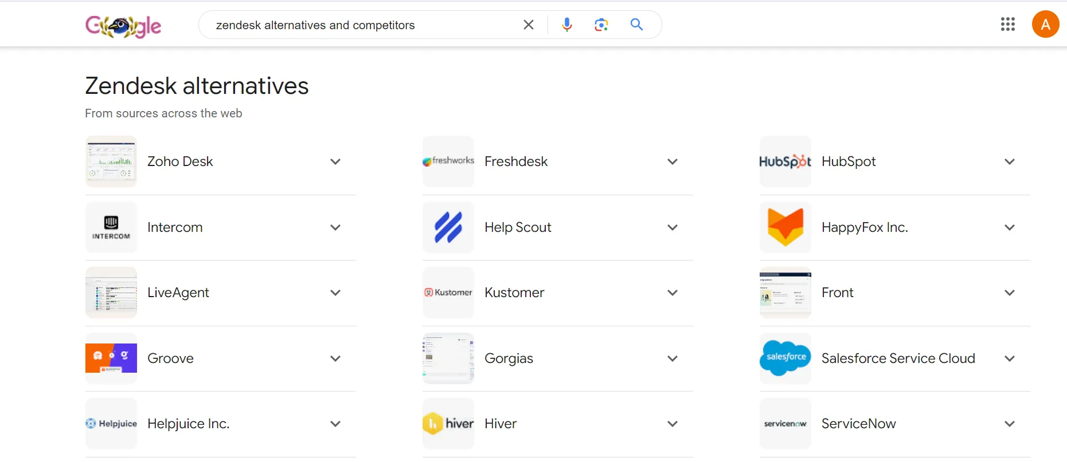Click the ServiceNow logo thumbnail
Viewport: 1067px width, 462px height.
pos(785,424)
